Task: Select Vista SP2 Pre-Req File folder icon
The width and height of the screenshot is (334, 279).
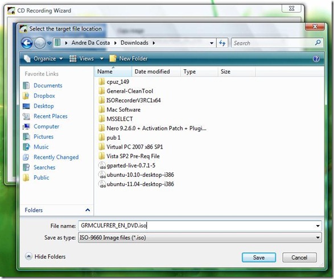Action: [102, 156]
